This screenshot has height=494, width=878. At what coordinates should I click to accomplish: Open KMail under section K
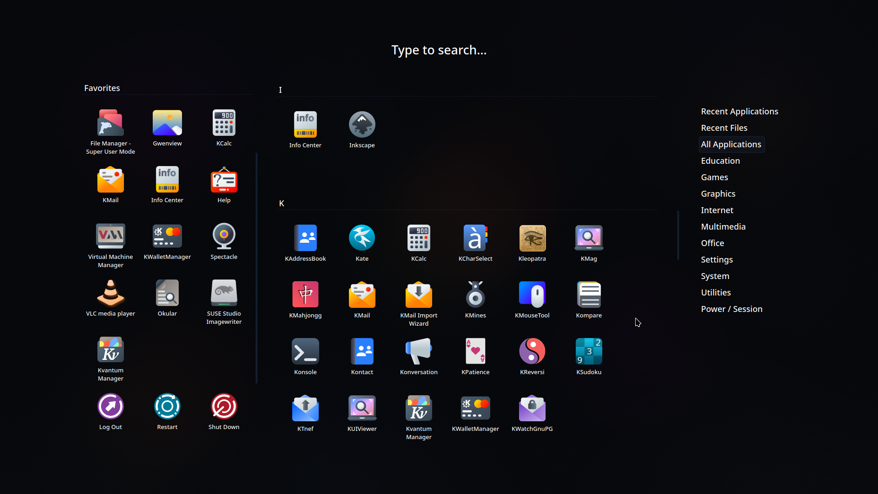coord(362,300)
